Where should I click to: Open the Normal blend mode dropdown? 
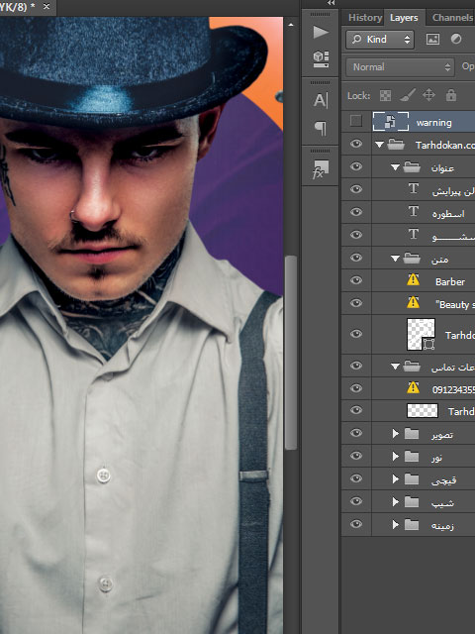coord(400,67)
